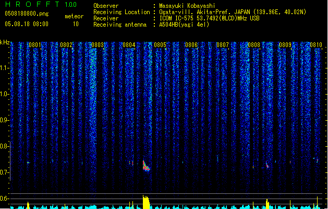
Task: Select the ICOM IC-575 receiver description
Action: coord(210,18)
